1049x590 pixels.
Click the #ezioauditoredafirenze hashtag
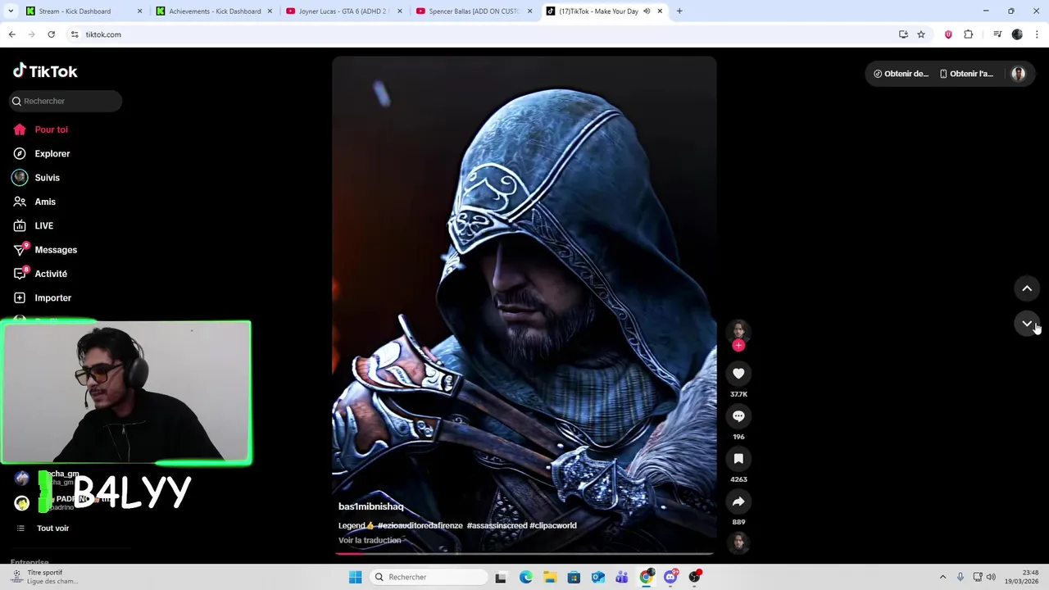[x=420, y=525]
